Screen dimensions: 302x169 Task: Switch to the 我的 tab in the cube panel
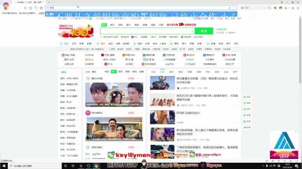click(107, 72)
